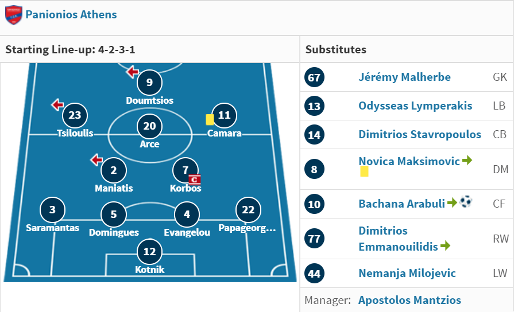Click the Panionios Athens club crest

14,15
